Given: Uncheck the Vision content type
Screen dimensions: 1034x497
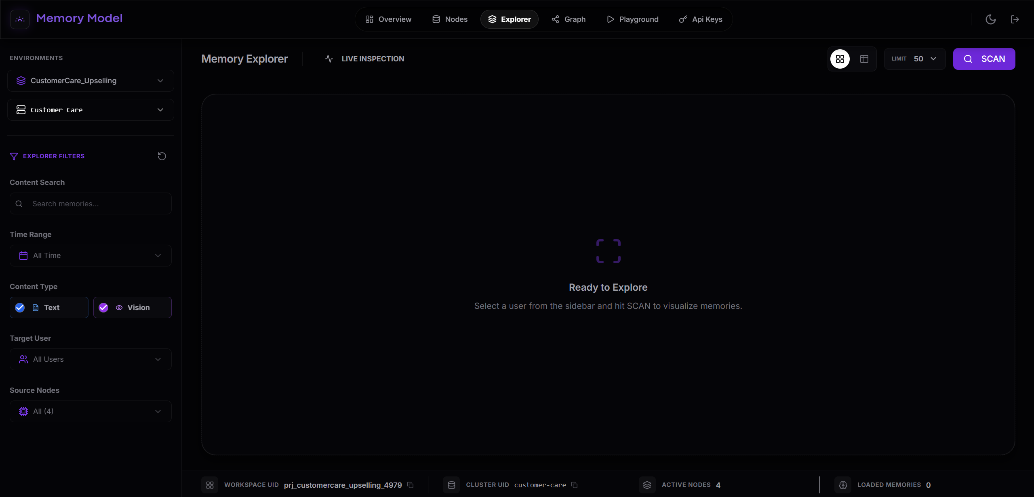Looking at the screenshot, I should coord(103,307).
